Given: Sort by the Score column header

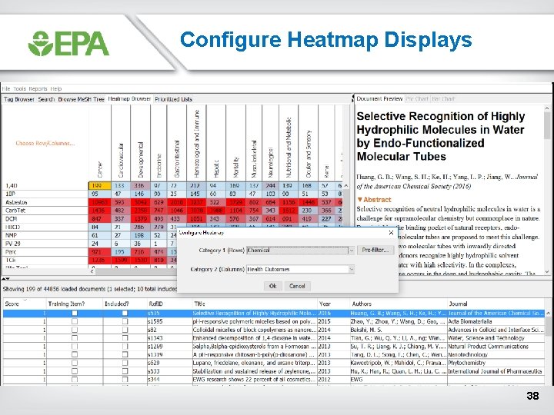Looking at the screenshot, I should tap(25, 304).
